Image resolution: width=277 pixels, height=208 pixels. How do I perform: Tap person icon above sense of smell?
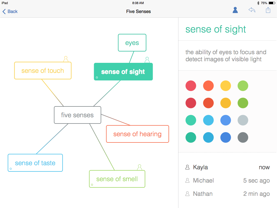point(139,167)
